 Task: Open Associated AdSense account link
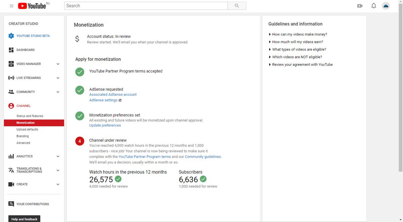(x=113, y=95)
